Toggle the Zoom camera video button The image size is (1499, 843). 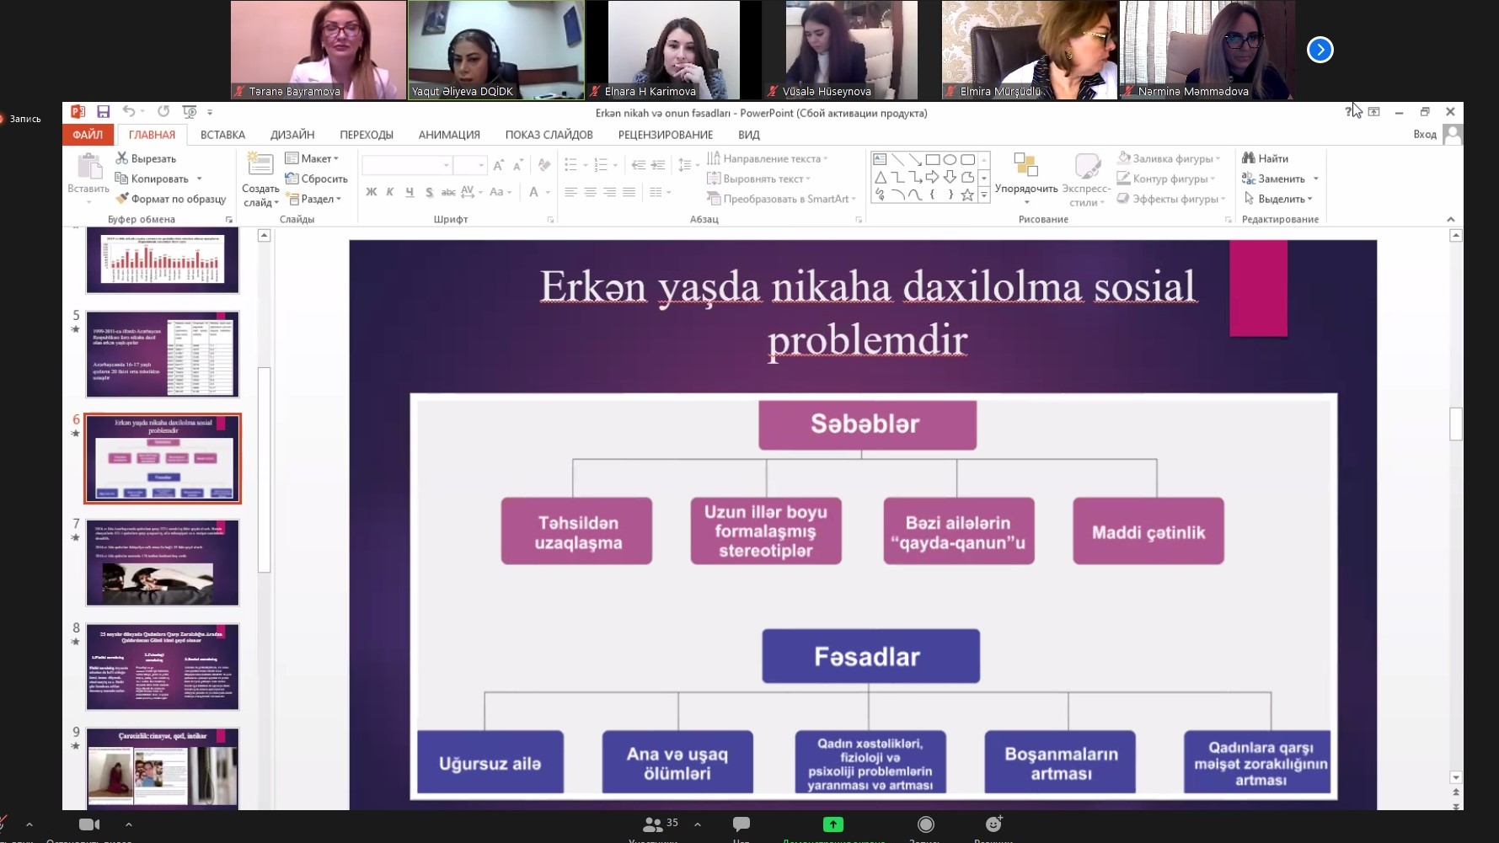(88, 824)
